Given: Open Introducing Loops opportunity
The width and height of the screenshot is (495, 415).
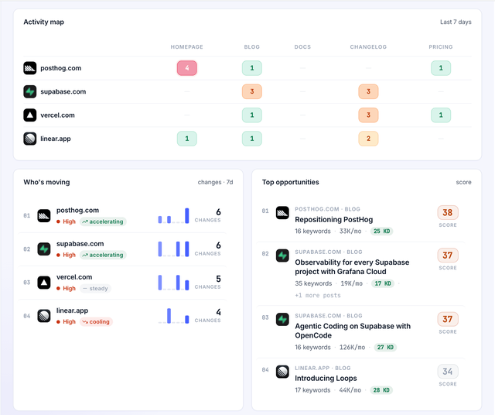Looking at the screenshot, I should coord(326,378).
